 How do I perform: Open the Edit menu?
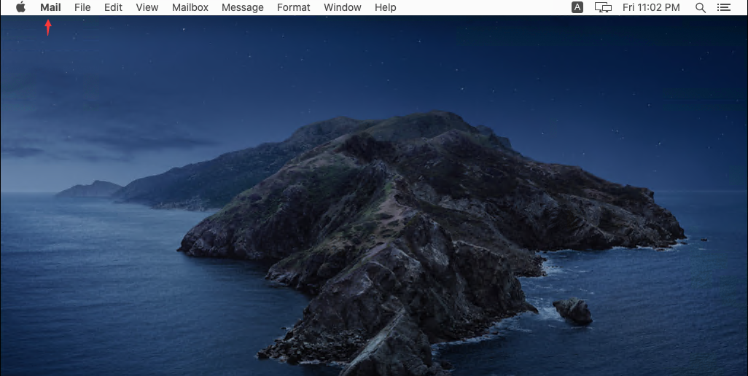(x=113, y=7)
